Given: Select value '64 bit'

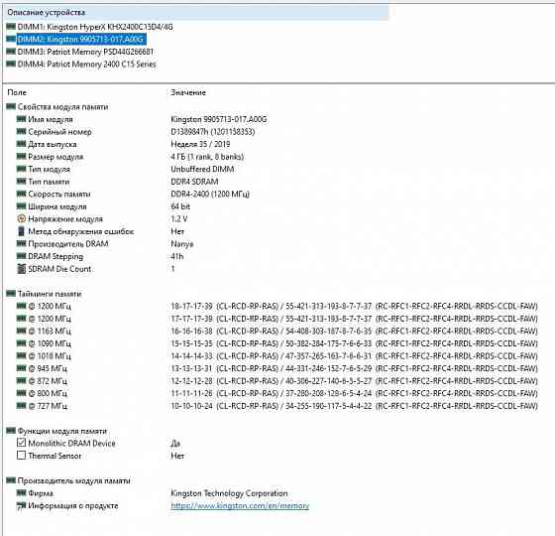Looking at the screenshot, I should (x=180, y=206).
